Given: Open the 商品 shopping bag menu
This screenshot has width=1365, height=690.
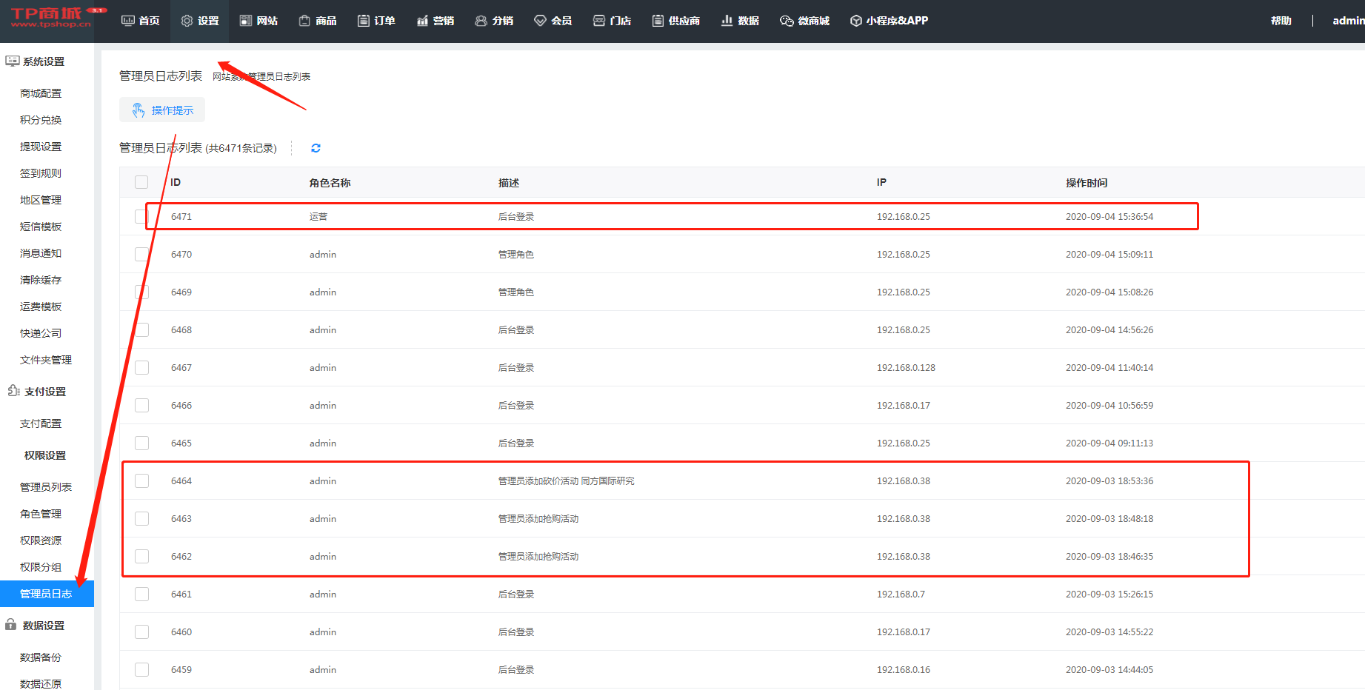Looking at the screenshot, I should pos(318,21).
